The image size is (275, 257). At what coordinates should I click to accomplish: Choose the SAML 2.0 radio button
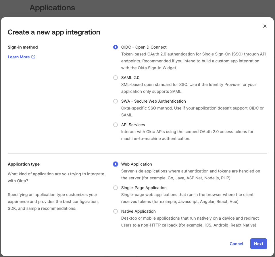click(x=116, y=78)
